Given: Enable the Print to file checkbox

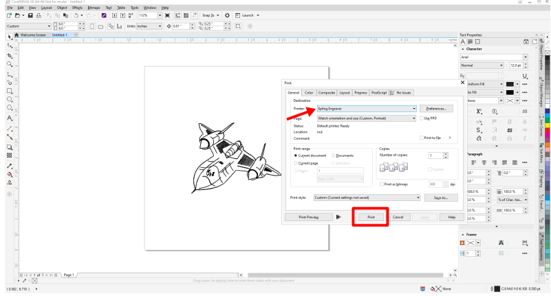Looking at the screenshot, I should [x=421, y=138].
